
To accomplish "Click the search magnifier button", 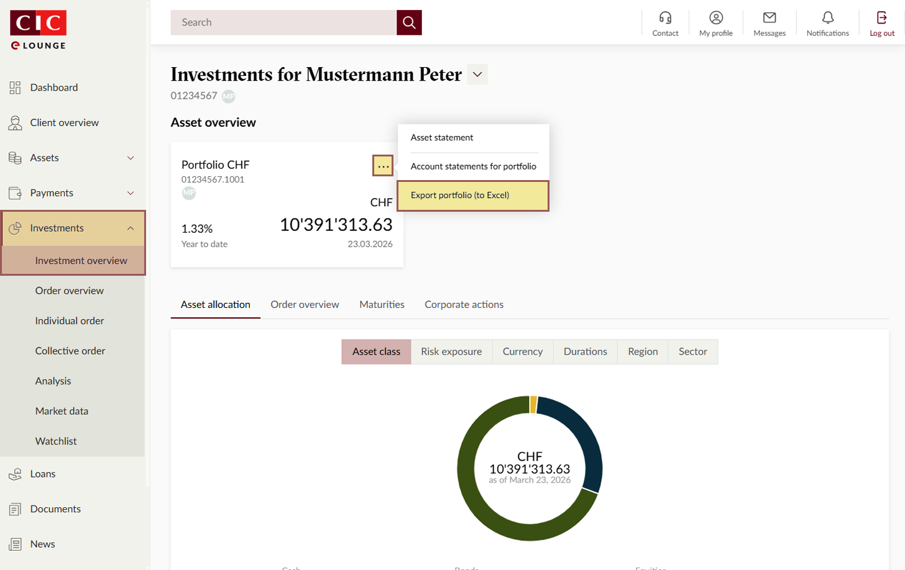I will click(x=409, y=22).
